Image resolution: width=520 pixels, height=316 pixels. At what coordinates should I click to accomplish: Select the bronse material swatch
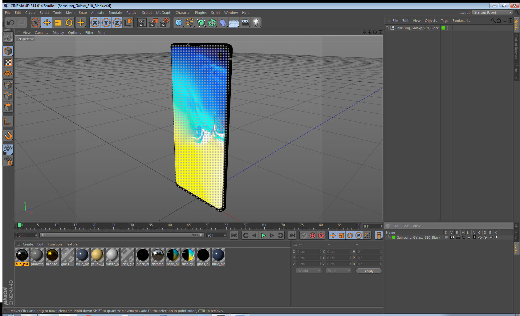click(52, 257)
